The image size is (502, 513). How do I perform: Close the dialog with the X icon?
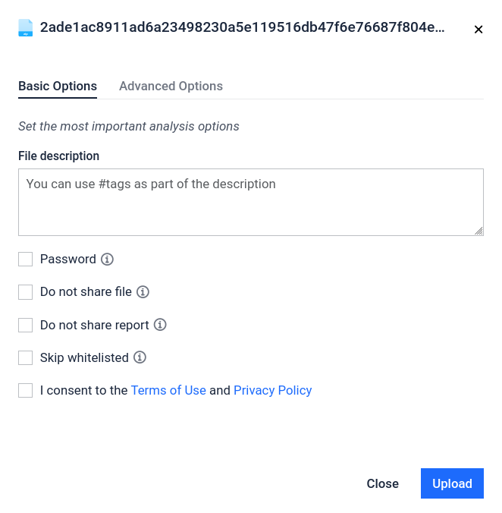[x=478, y=30]
